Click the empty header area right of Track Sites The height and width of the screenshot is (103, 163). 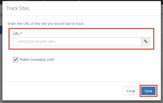94,8
